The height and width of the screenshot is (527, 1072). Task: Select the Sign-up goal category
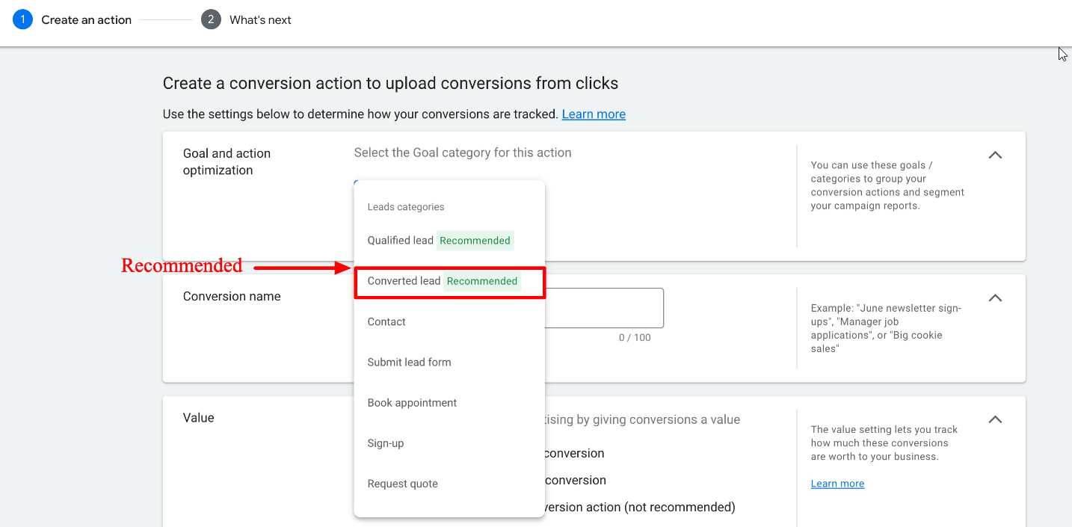coord(386,443)
